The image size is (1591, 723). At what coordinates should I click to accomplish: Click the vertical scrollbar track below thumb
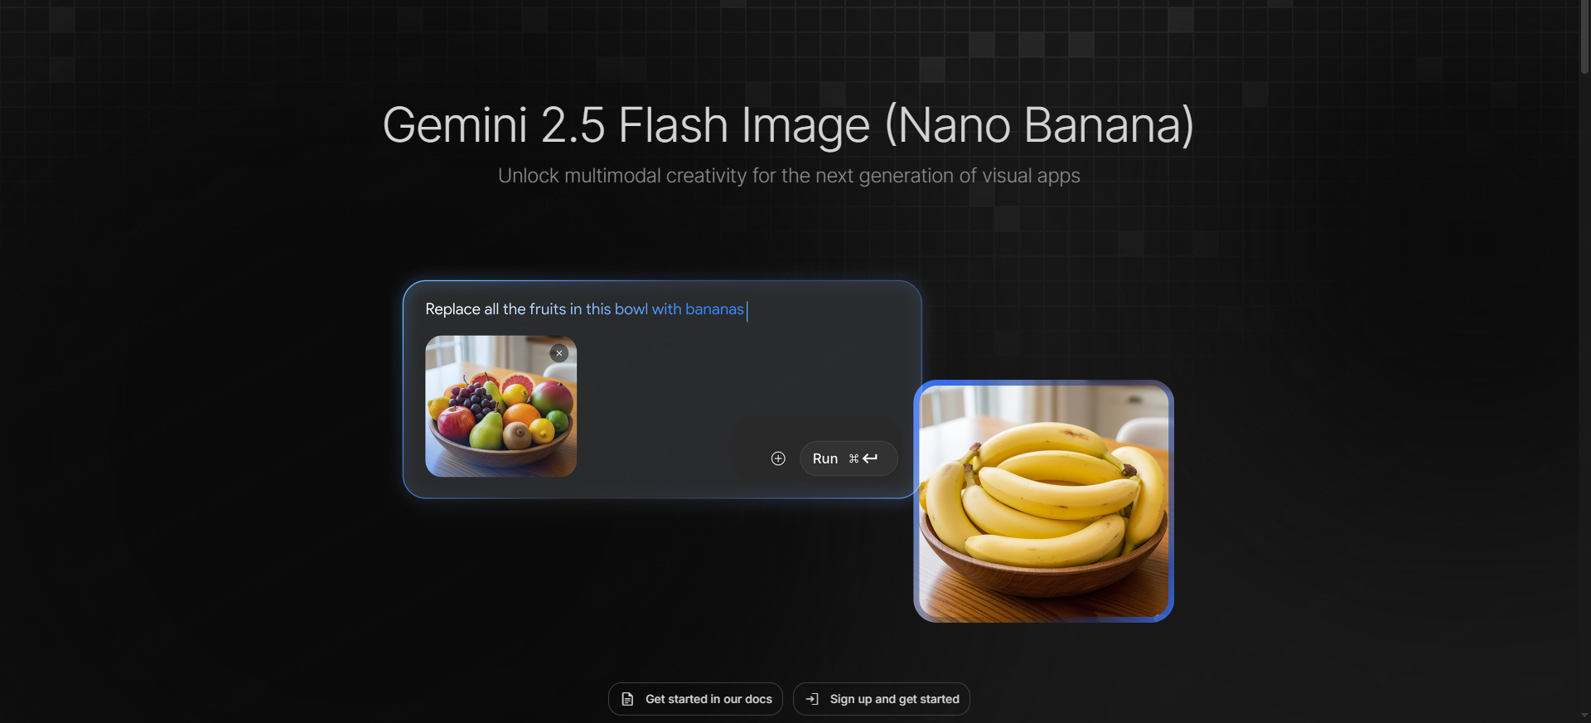(x=1584, y=390)
